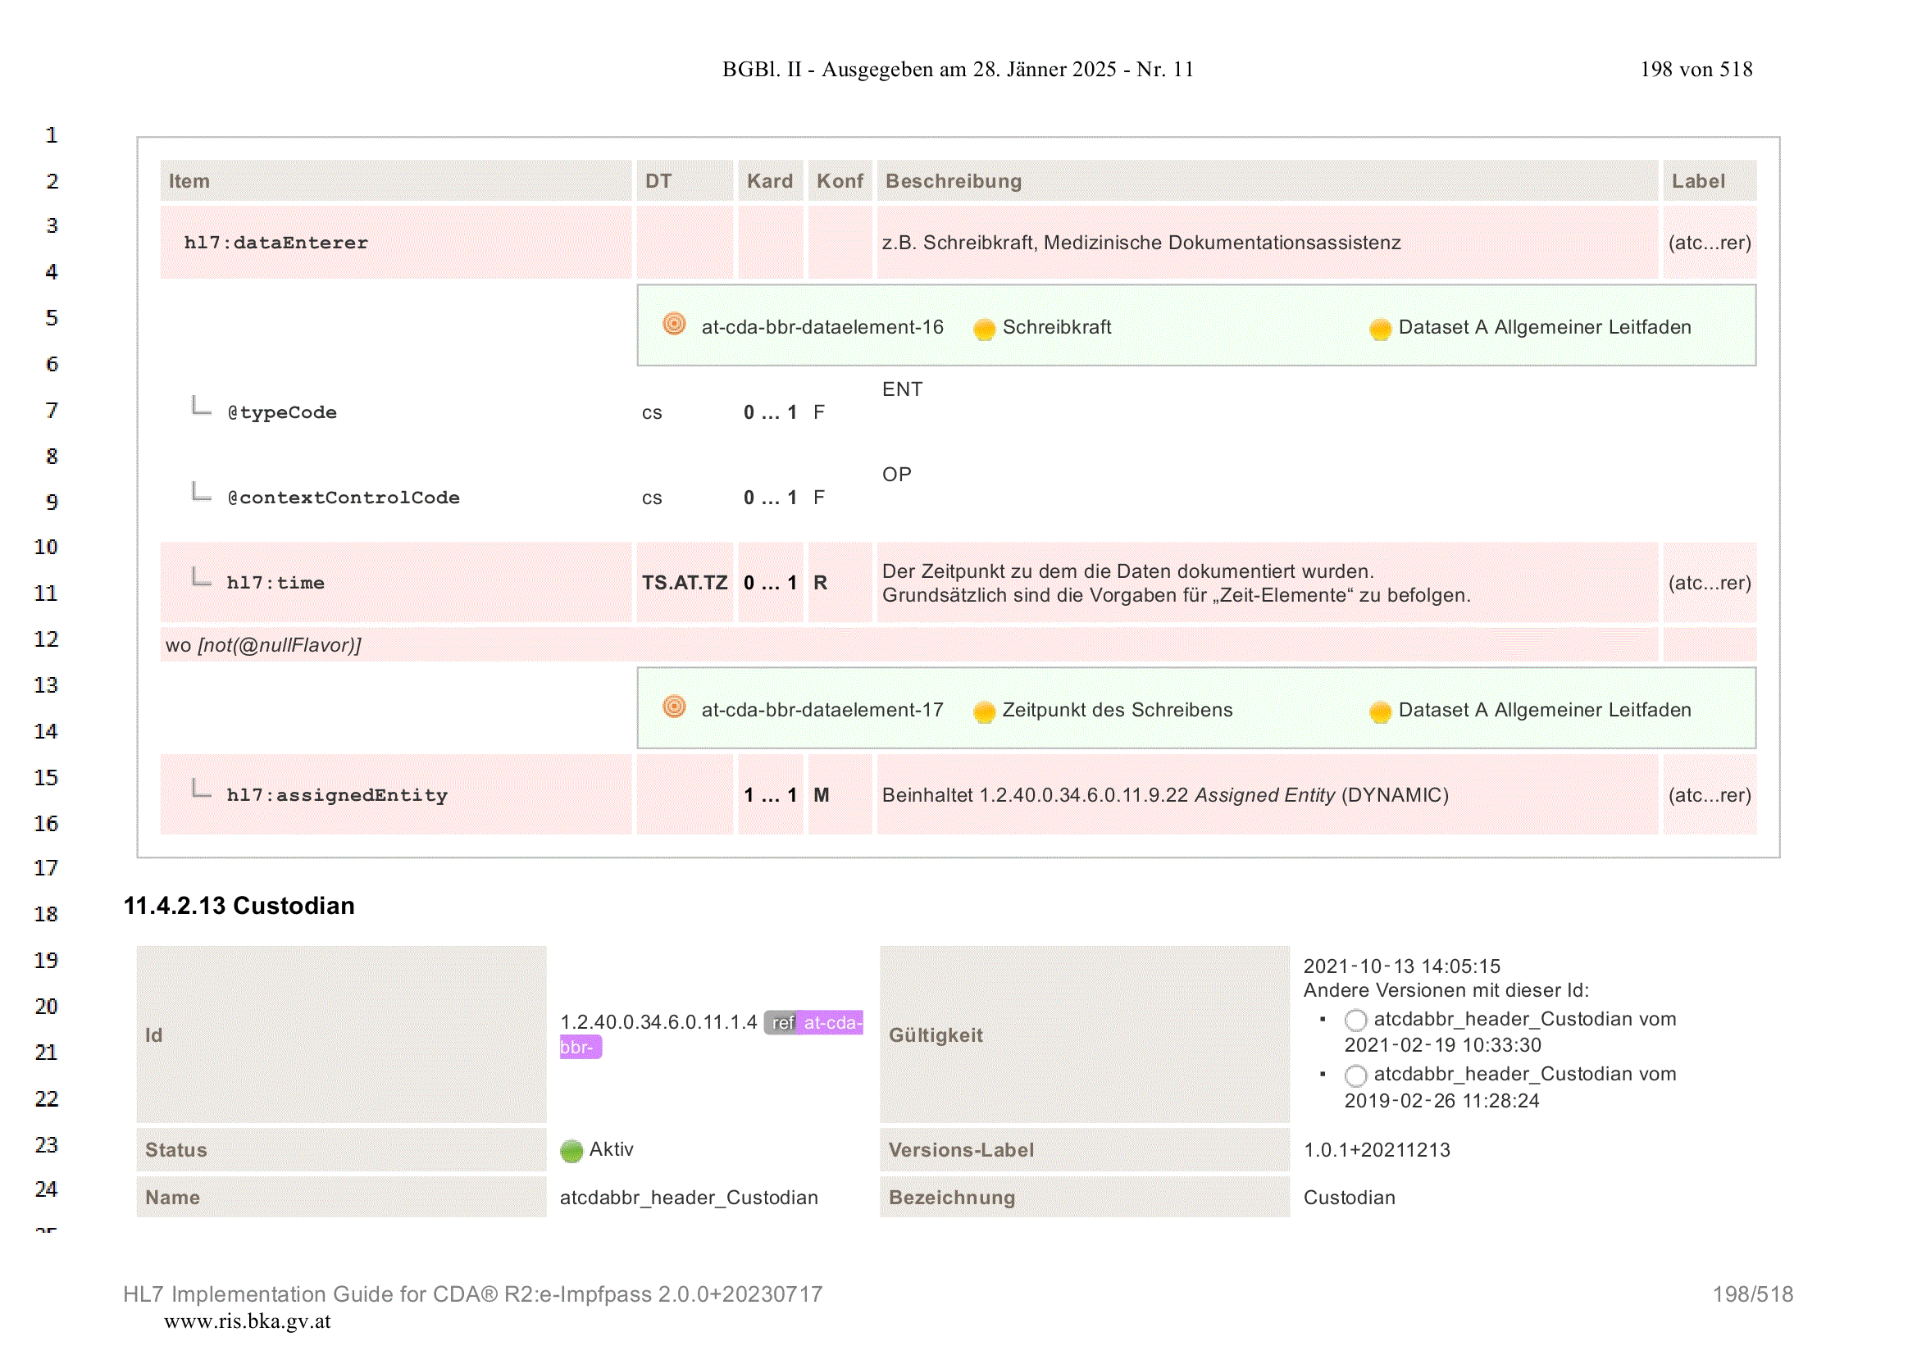
Task: Click the yellow dot next to Zeitpunkt des Schreibens
Action: click(985, 712)
